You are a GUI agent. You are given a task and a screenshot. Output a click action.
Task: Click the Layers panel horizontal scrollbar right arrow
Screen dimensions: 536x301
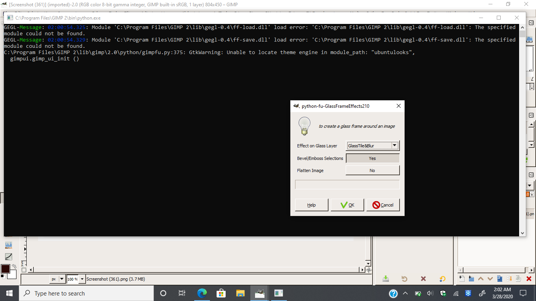(x=532, y=270)
